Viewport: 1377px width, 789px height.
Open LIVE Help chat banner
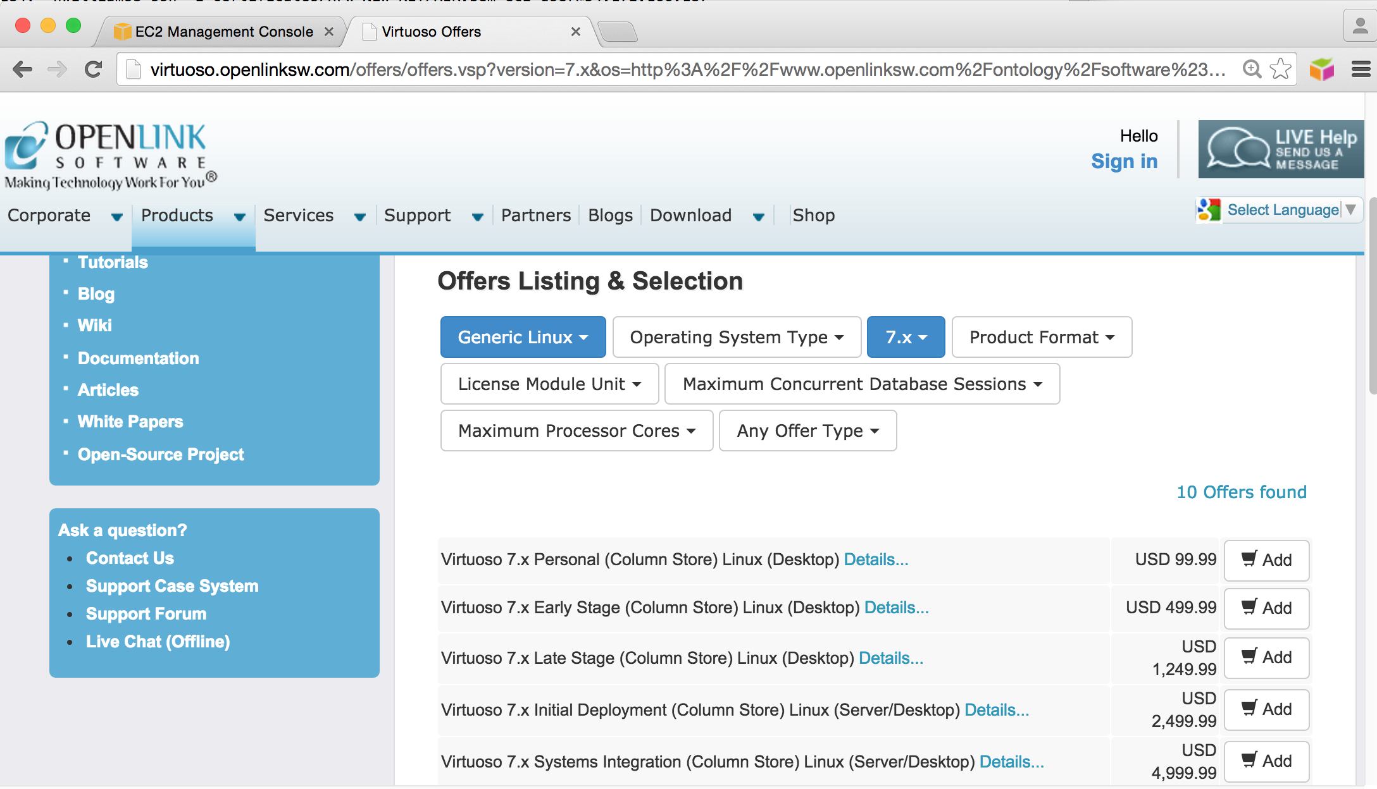[1281, 149]
